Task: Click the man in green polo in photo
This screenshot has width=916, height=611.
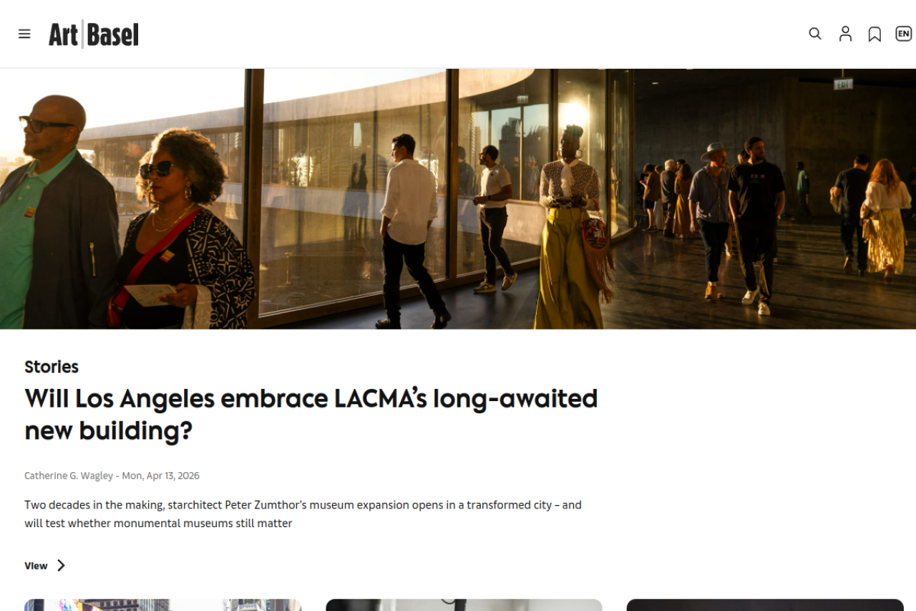Action: point(50,212)
